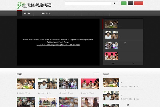Open the second sidebar thumbnail of man and woman

tap(111, 95)
